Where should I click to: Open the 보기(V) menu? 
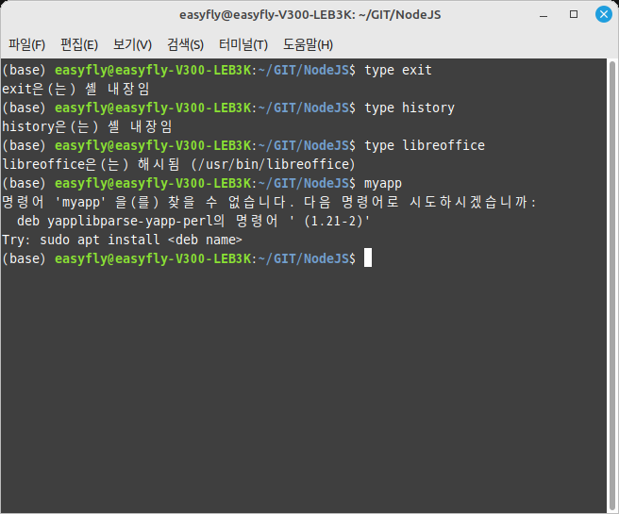tap(132, 44)
